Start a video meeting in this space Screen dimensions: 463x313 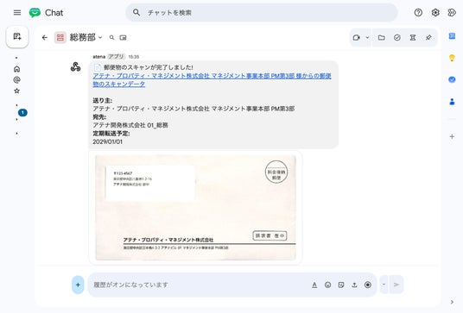[357, 37]
